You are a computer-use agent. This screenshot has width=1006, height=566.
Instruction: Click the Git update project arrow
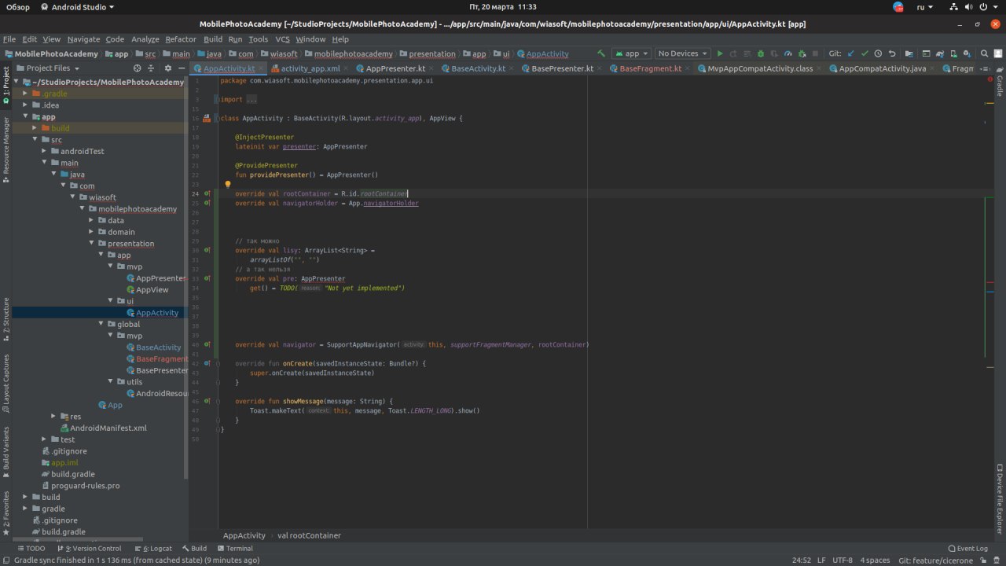(x=851, y=53)
